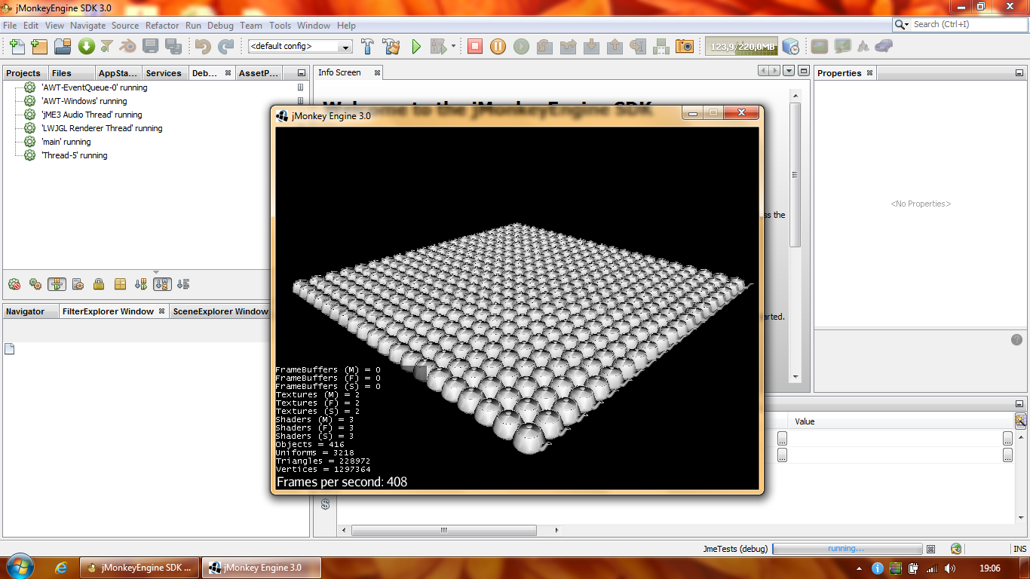Run the project with green play icon
Screen dimensions: 1030x579
point(416,47)
